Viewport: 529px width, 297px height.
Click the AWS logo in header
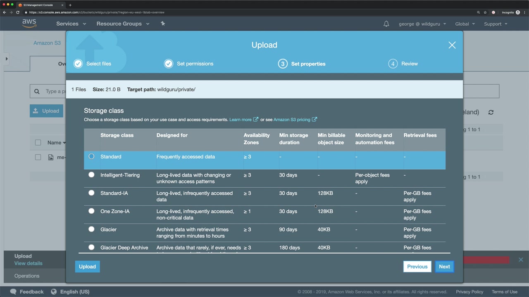[29, 24]
